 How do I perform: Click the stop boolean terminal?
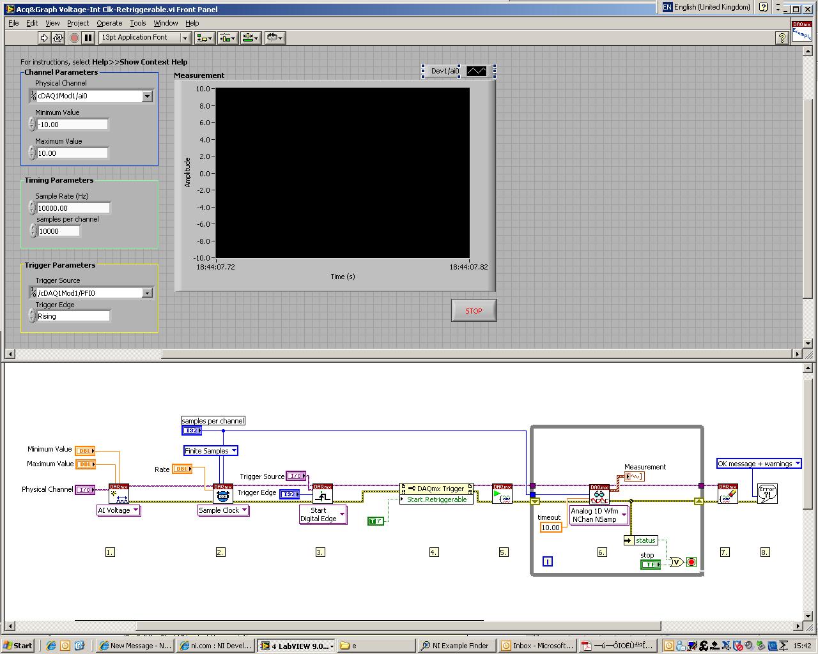pyautogui.click(x=650, y=565)
